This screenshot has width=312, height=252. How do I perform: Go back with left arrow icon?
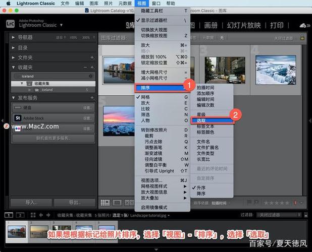(41, 215)
